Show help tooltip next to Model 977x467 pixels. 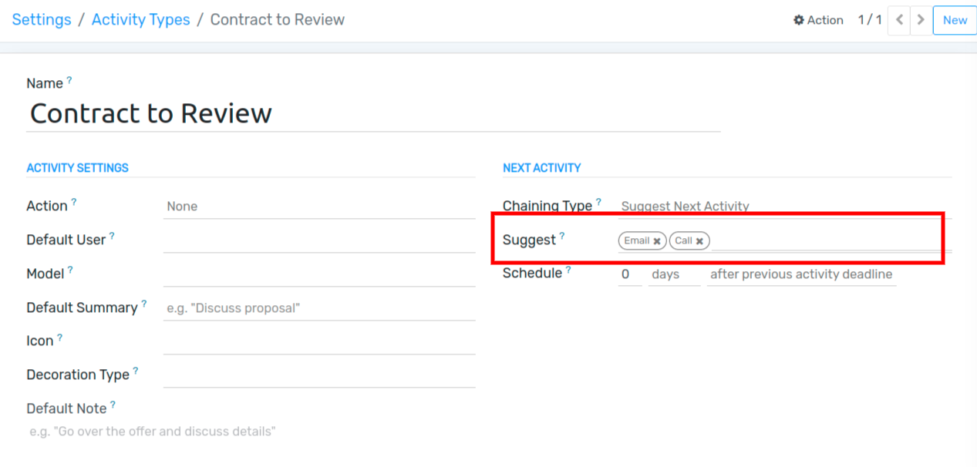pos(70,270)
